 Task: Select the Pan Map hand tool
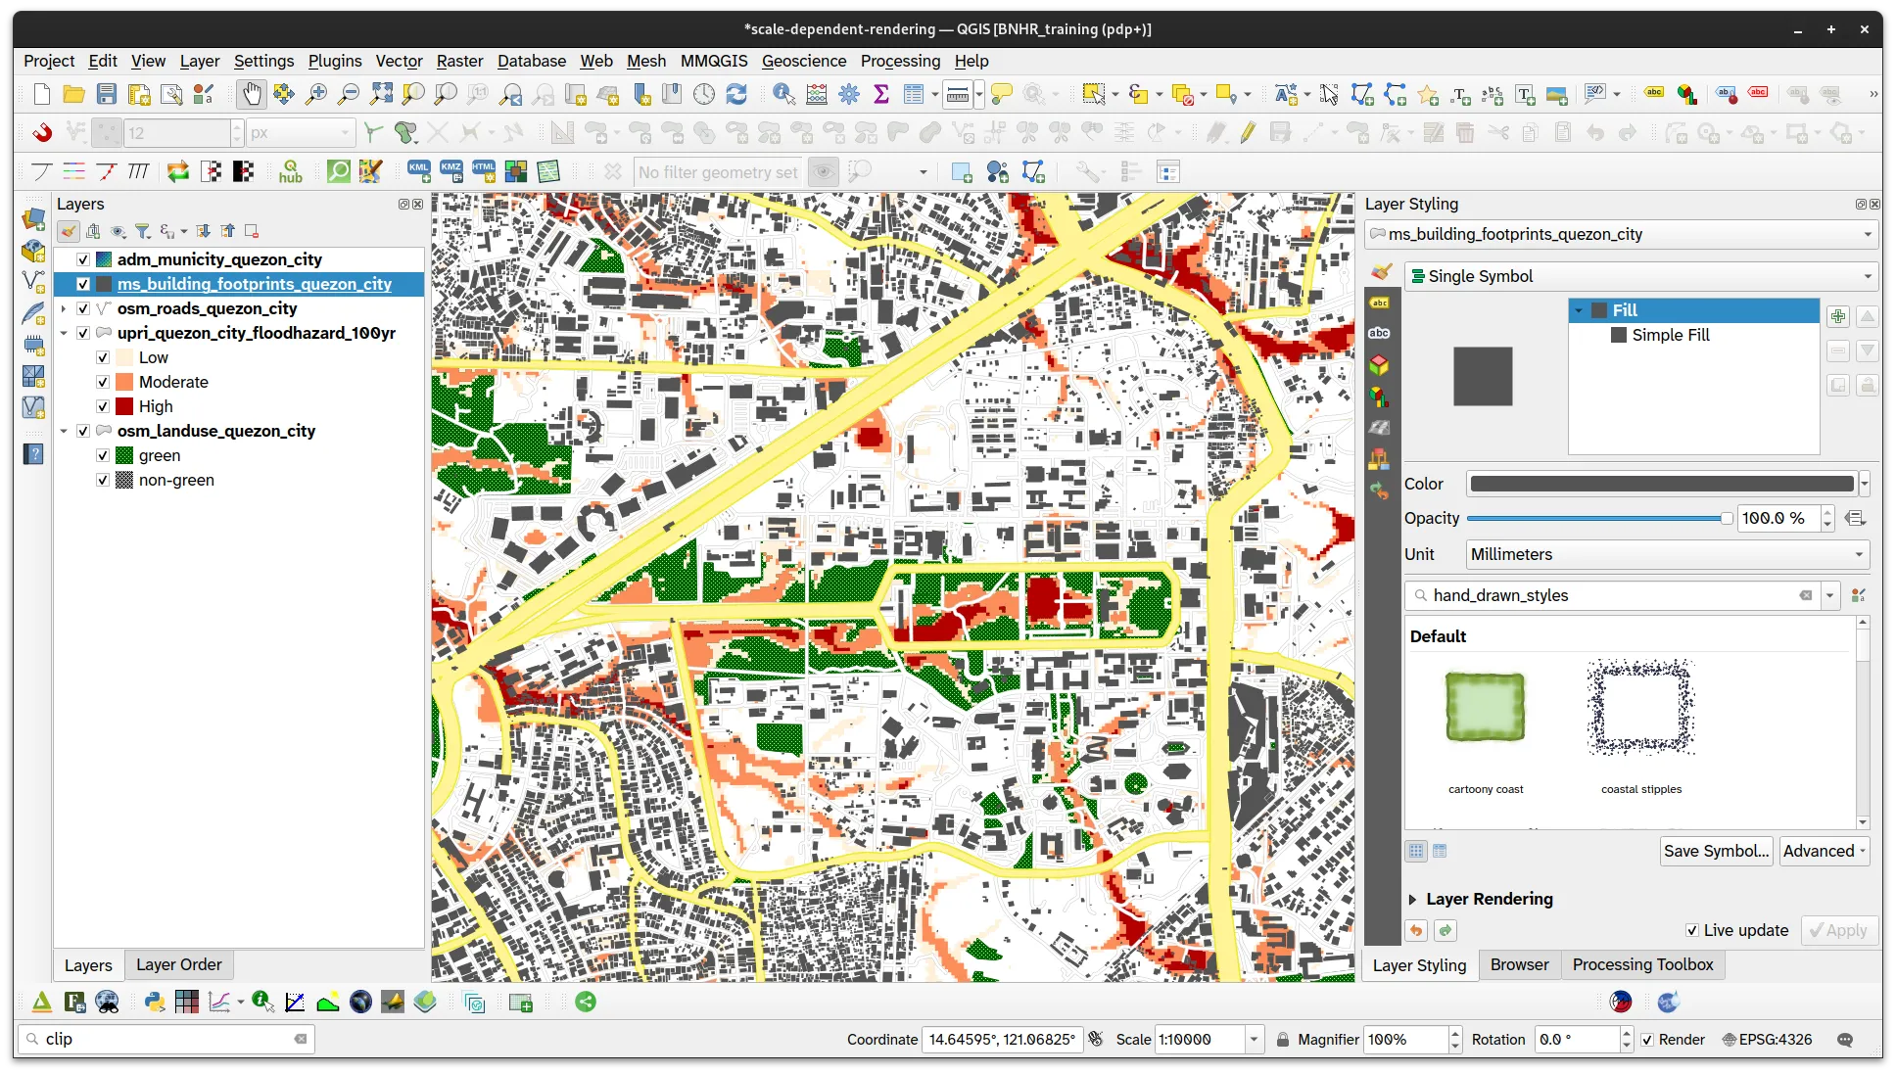tap(252, 94)
